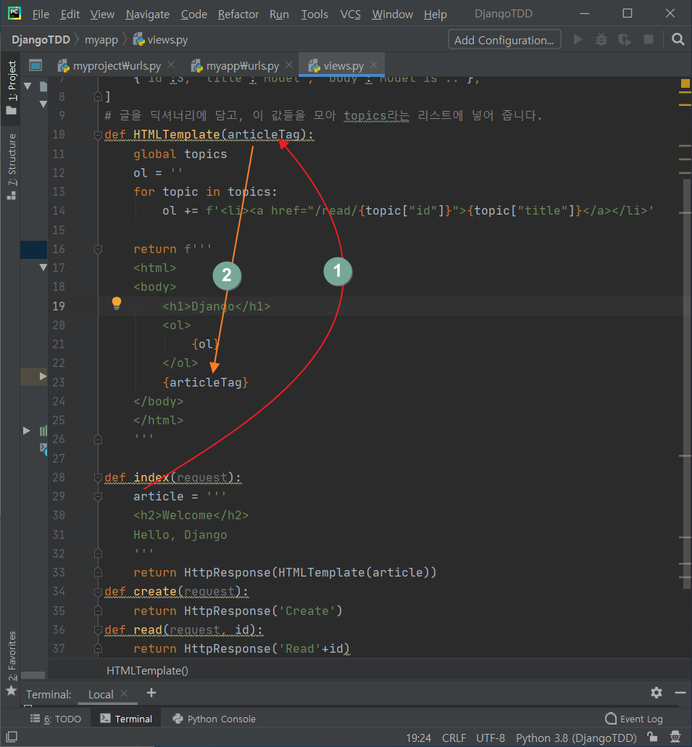Open the Help menu

coord(435,15)
